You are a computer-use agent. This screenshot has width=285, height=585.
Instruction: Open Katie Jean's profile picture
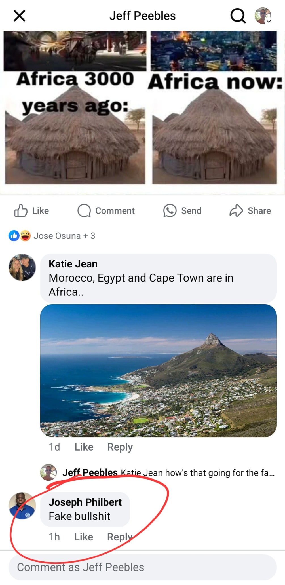[x=22, y=267]
